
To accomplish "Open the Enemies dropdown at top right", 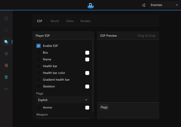I will pos(164,5).
